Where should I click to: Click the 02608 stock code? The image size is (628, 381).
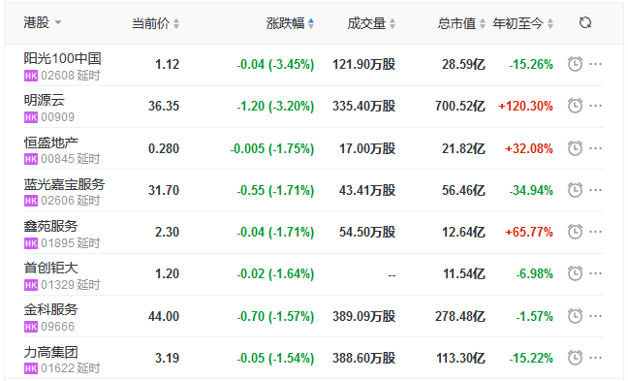pos(58,76)
